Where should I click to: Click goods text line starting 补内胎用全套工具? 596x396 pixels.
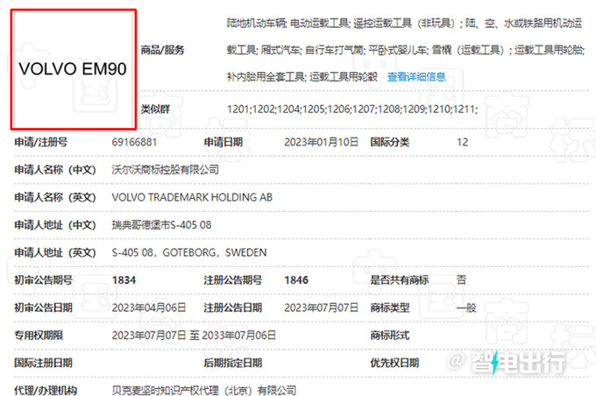(x=302, y=77)
